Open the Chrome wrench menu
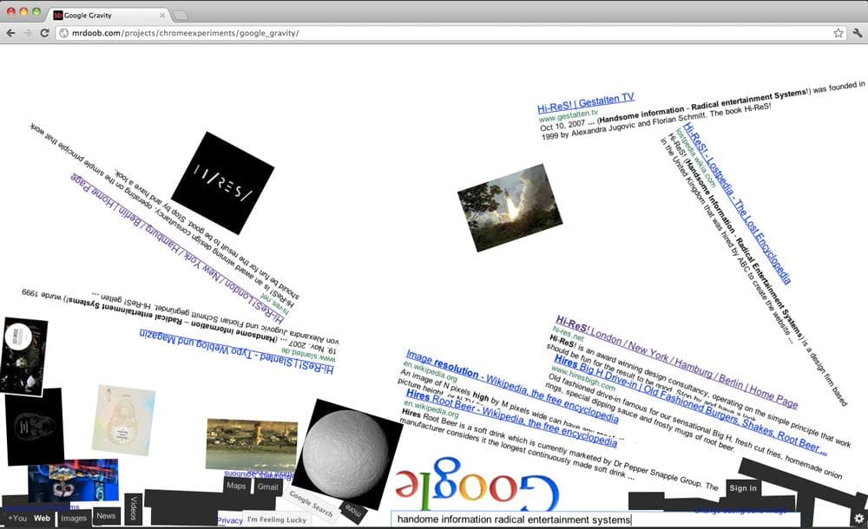Screen dimensions: 868x529 [x=857, y=33]
